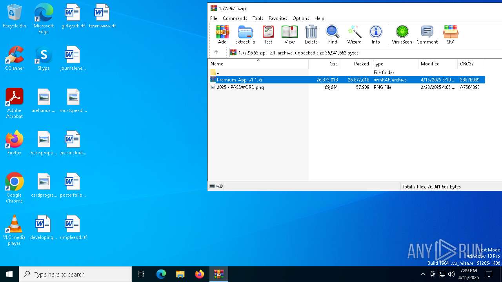Click the View toolbar icon

click(x=289, y=34)
